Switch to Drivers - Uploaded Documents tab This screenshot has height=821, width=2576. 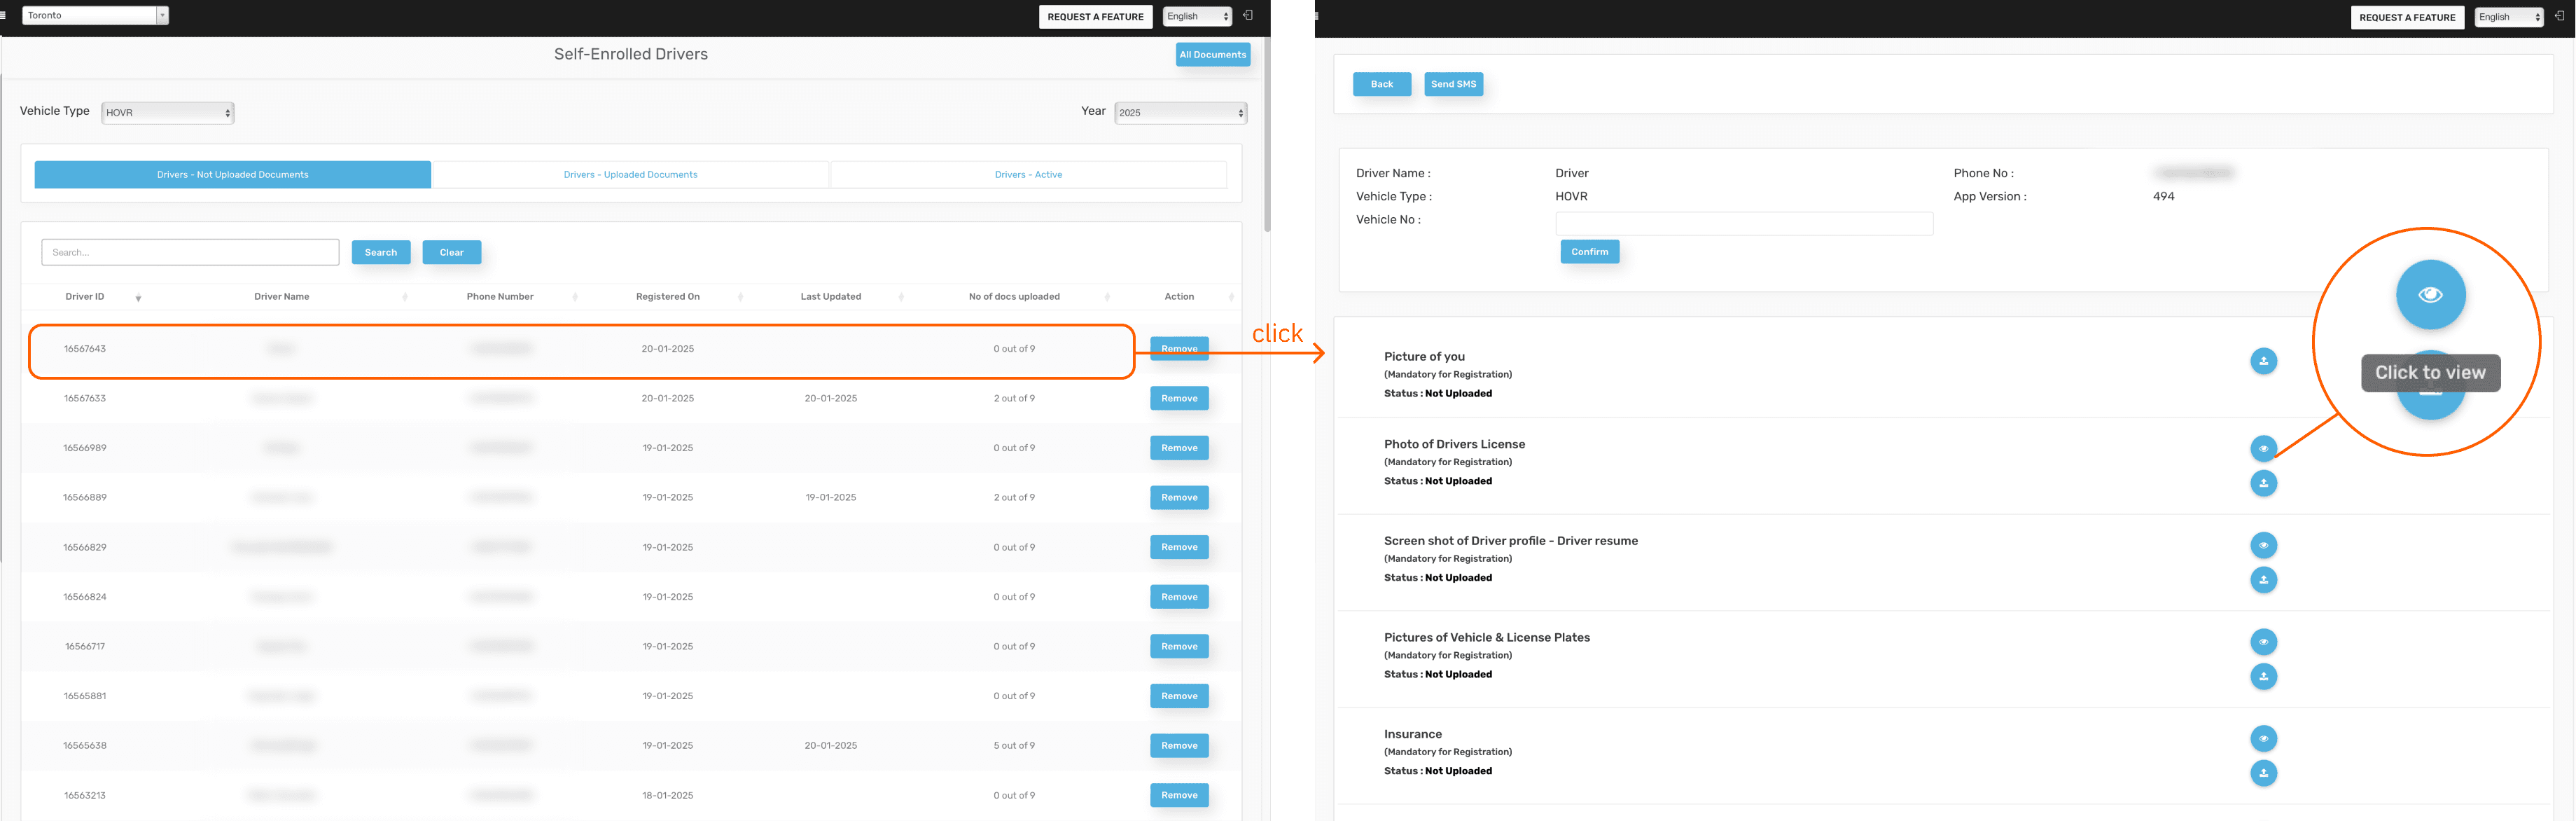(630, 175)
